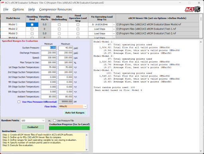204x154 pixels.
Task: Click the application icon in title bar
Action: (x=2, y=3)
